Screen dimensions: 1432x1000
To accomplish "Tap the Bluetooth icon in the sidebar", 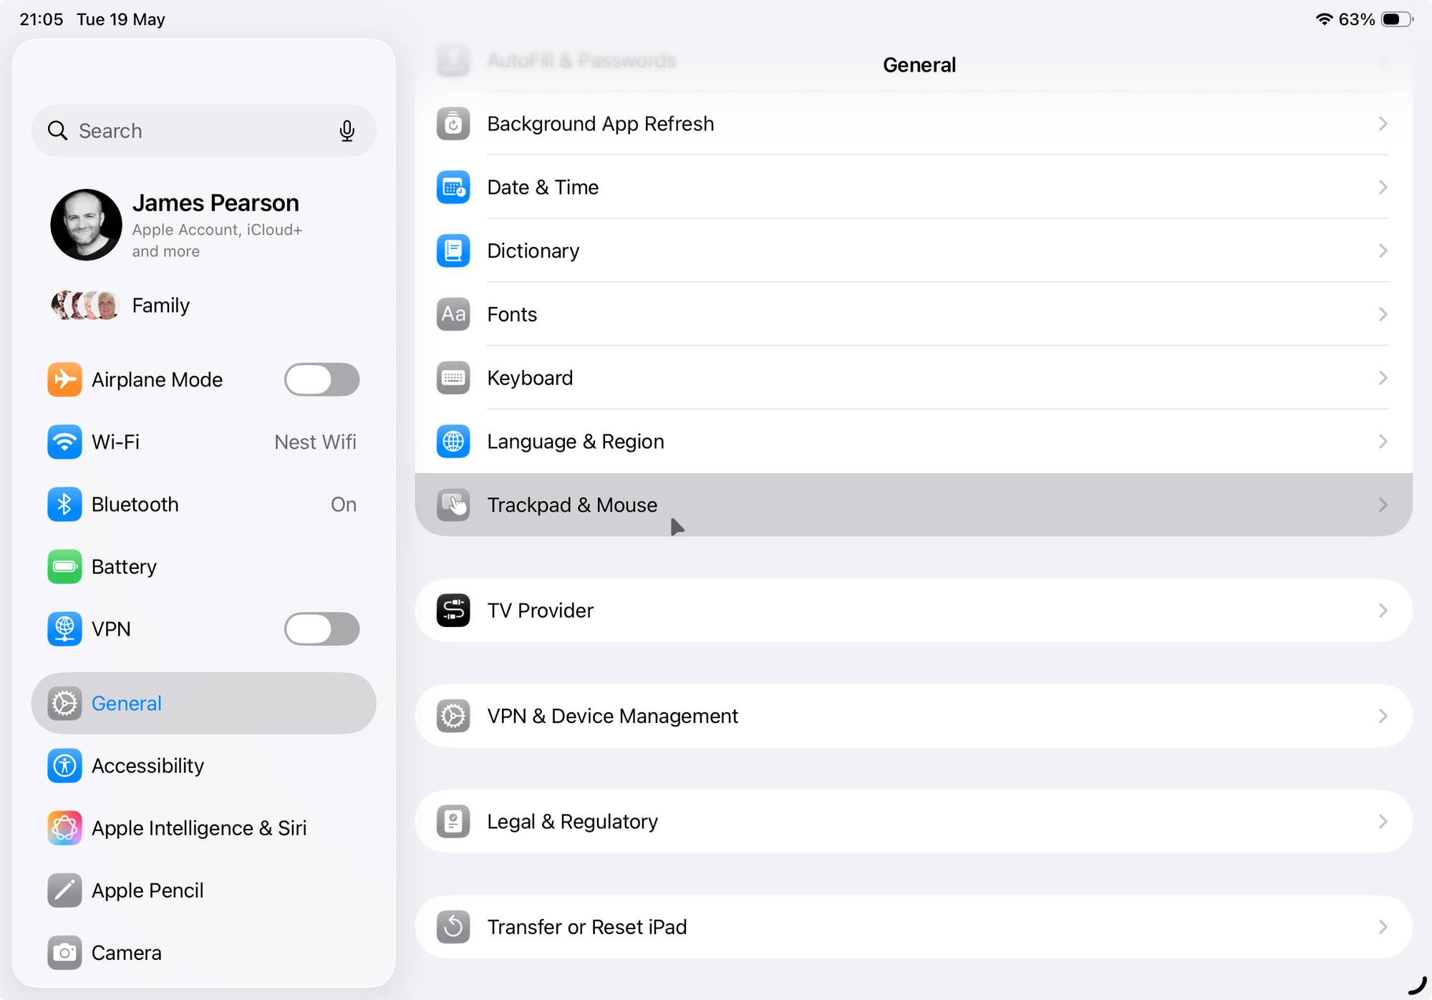I will point(64,504).
